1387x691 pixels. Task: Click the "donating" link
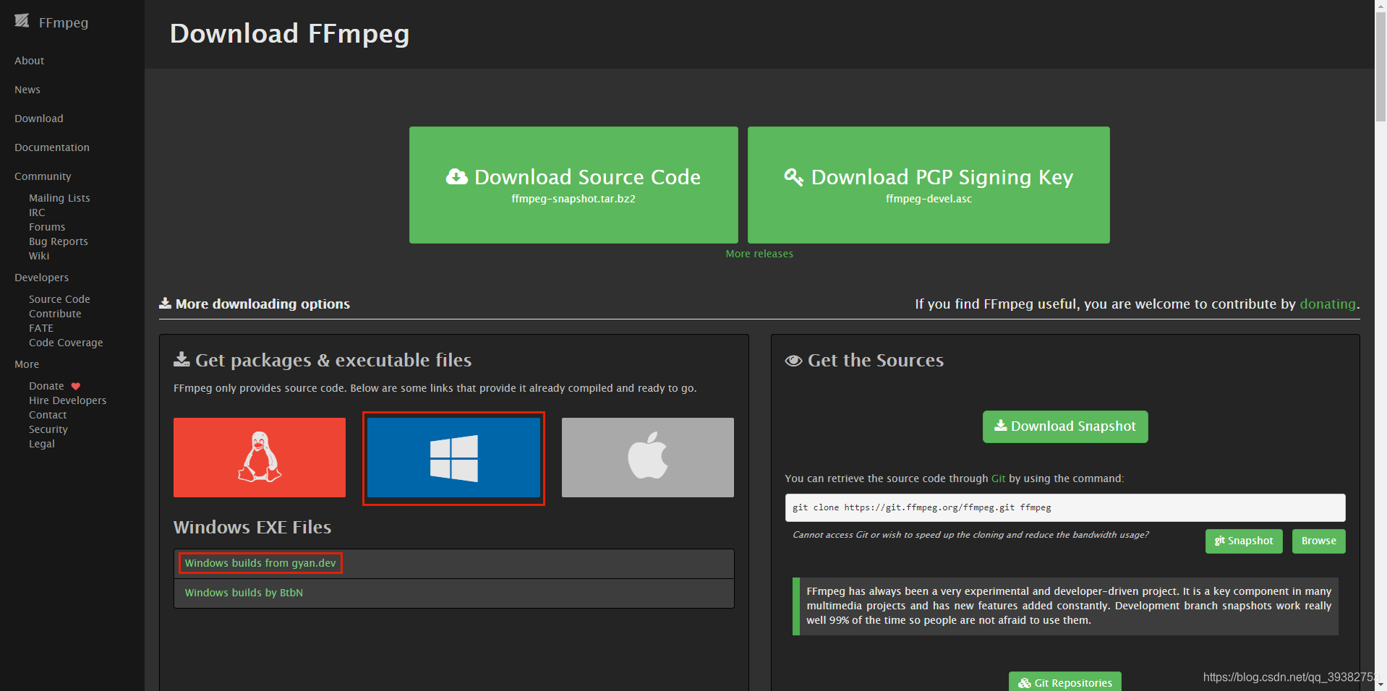1327,304
